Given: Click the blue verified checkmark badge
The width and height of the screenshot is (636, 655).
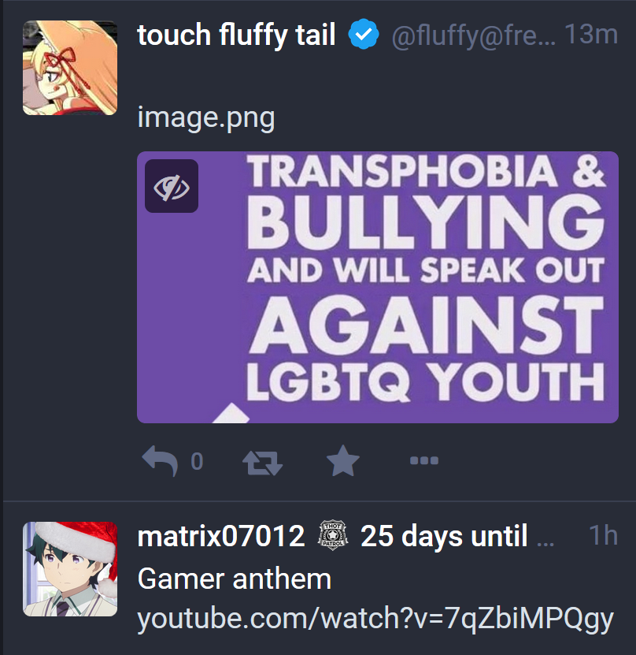Looking at the screenshot, I should (363, 34).
